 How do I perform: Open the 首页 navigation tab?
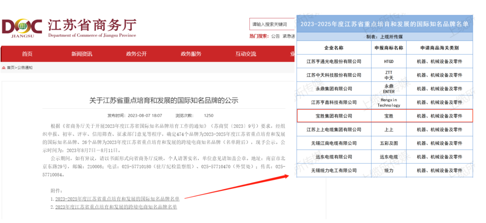click(27, 54)
